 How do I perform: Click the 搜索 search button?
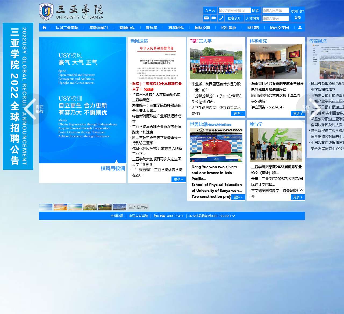click(x=256, y=10)
